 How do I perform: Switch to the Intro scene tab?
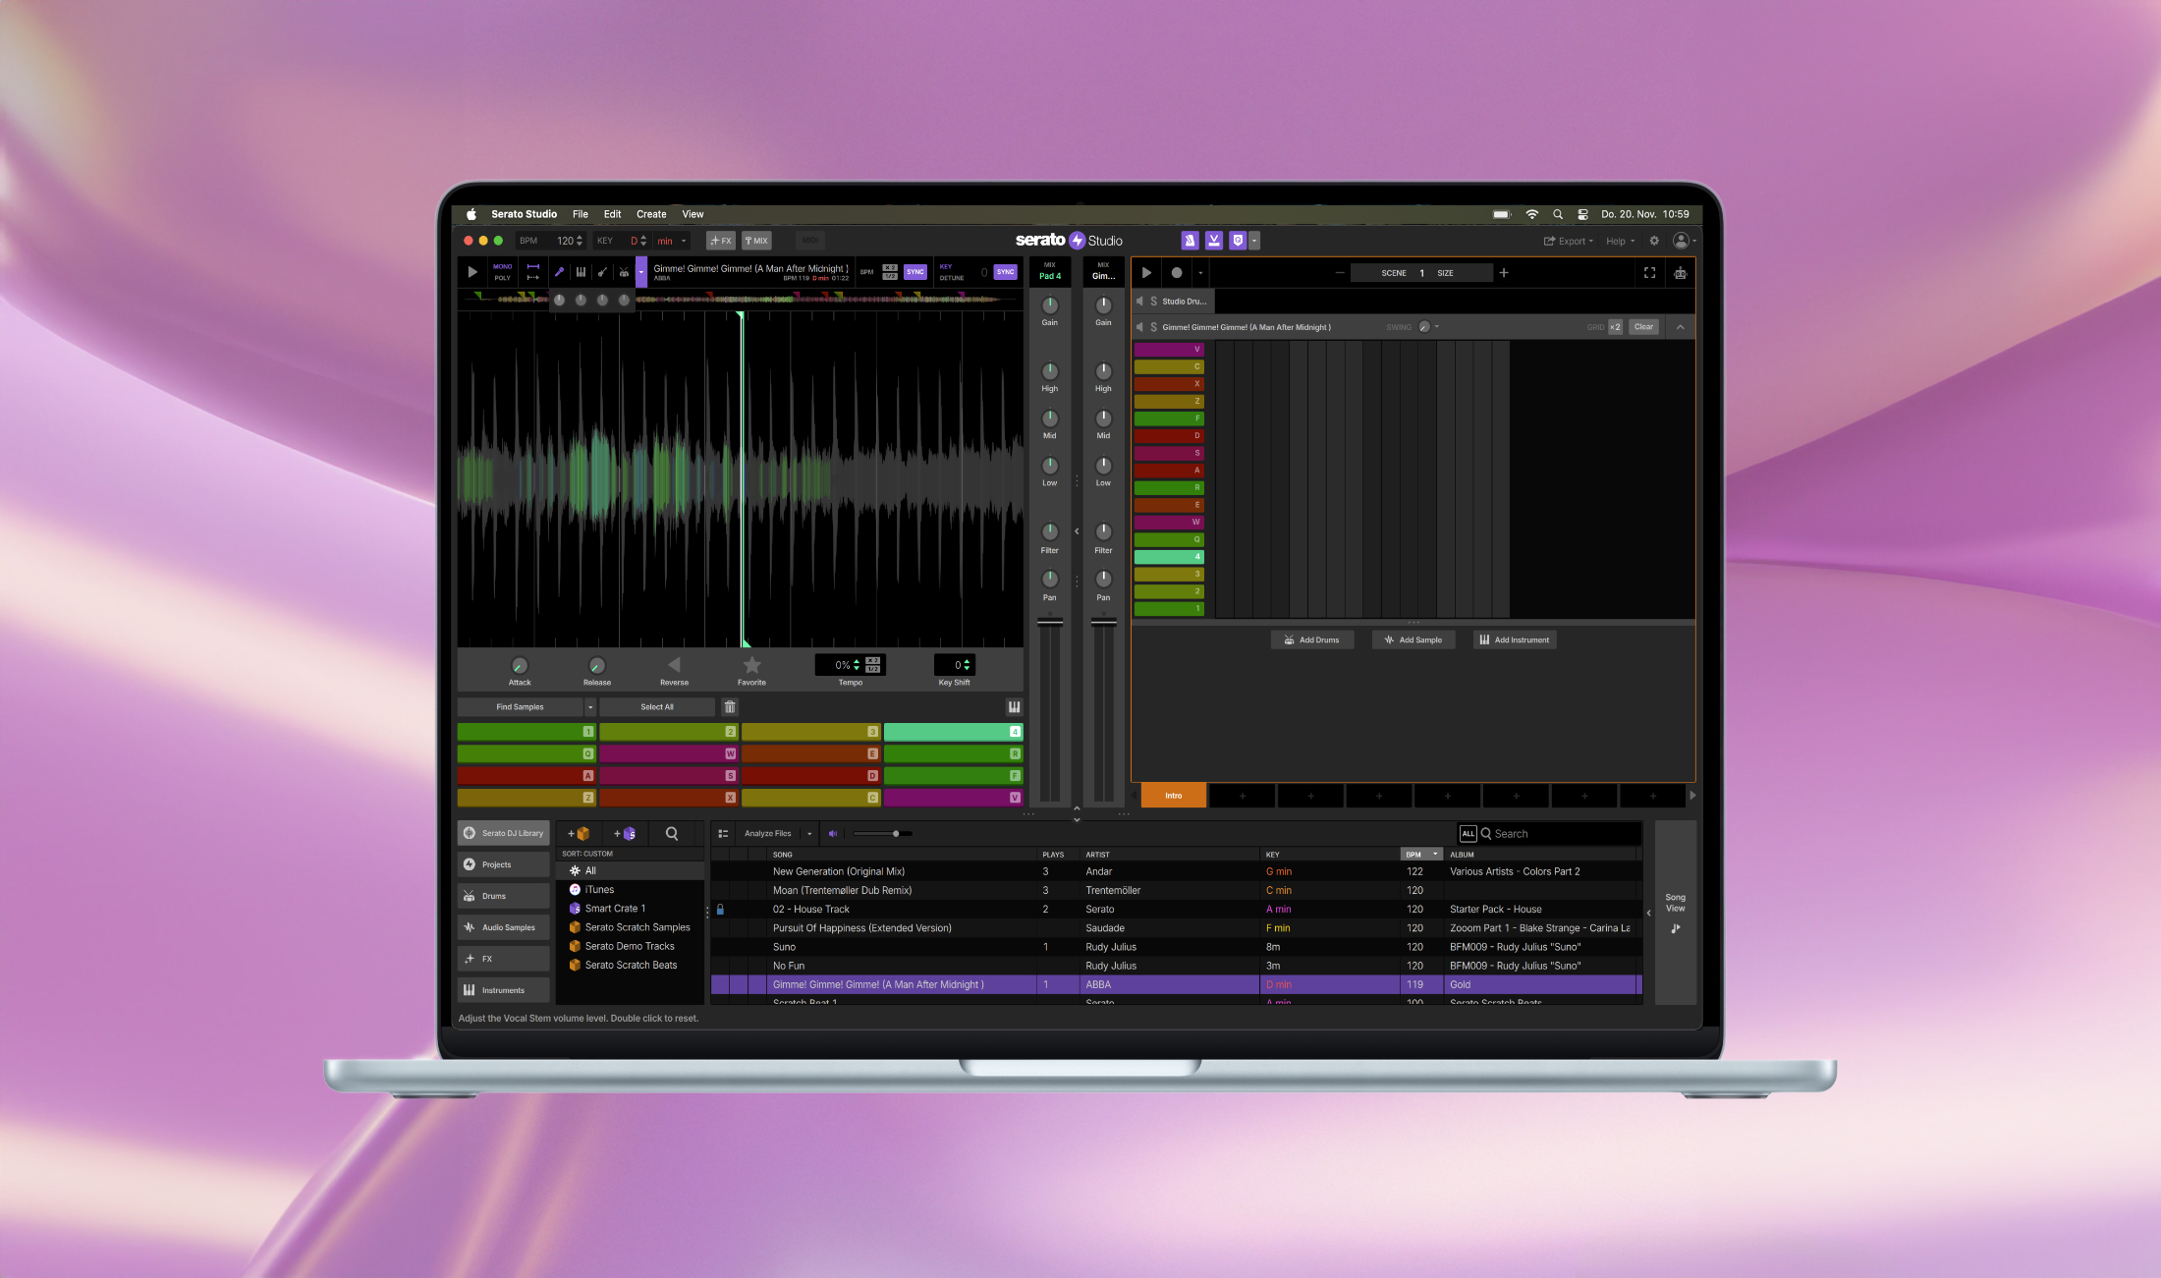pos(1173,795)
